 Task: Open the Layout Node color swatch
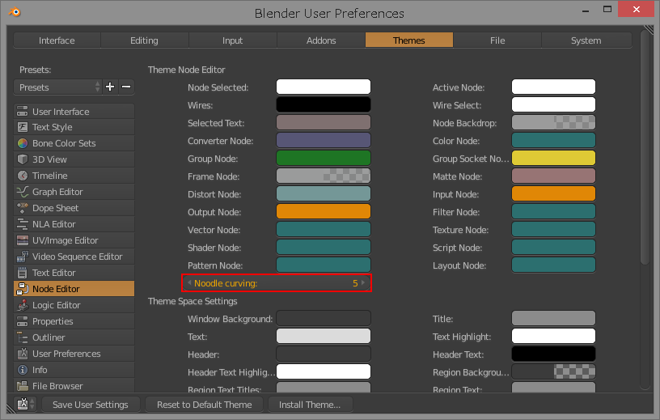click(553, 265)
